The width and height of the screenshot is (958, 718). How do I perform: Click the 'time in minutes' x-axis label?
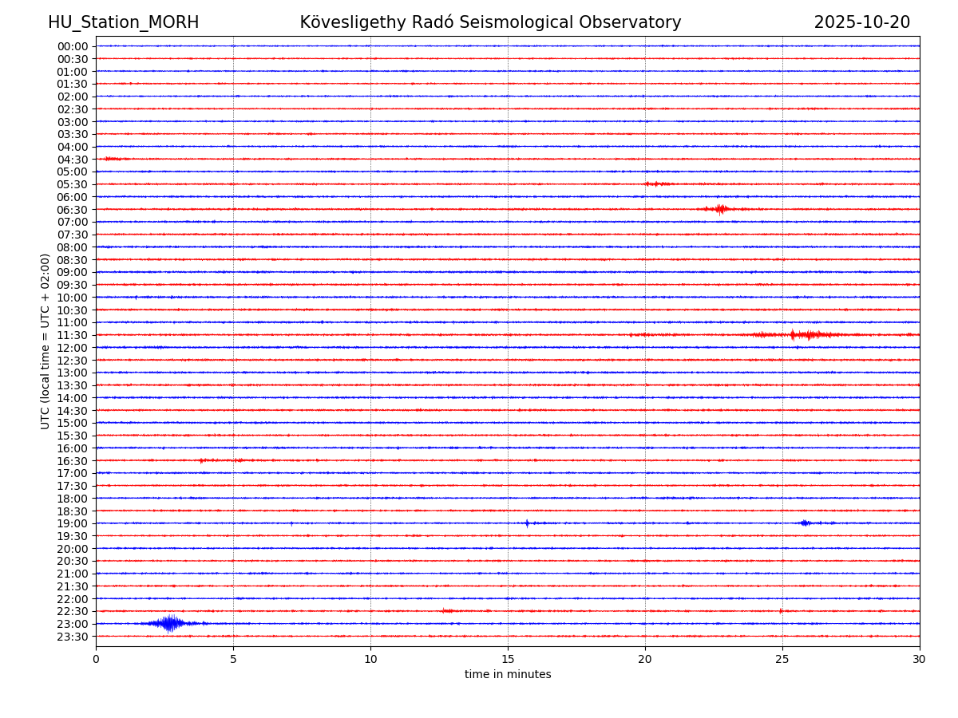pos(508,675)
